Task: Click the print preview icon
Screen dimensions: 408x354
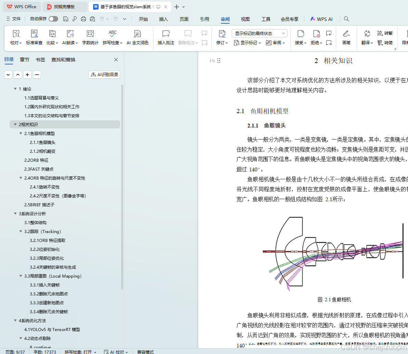Action: pos(92,19)
